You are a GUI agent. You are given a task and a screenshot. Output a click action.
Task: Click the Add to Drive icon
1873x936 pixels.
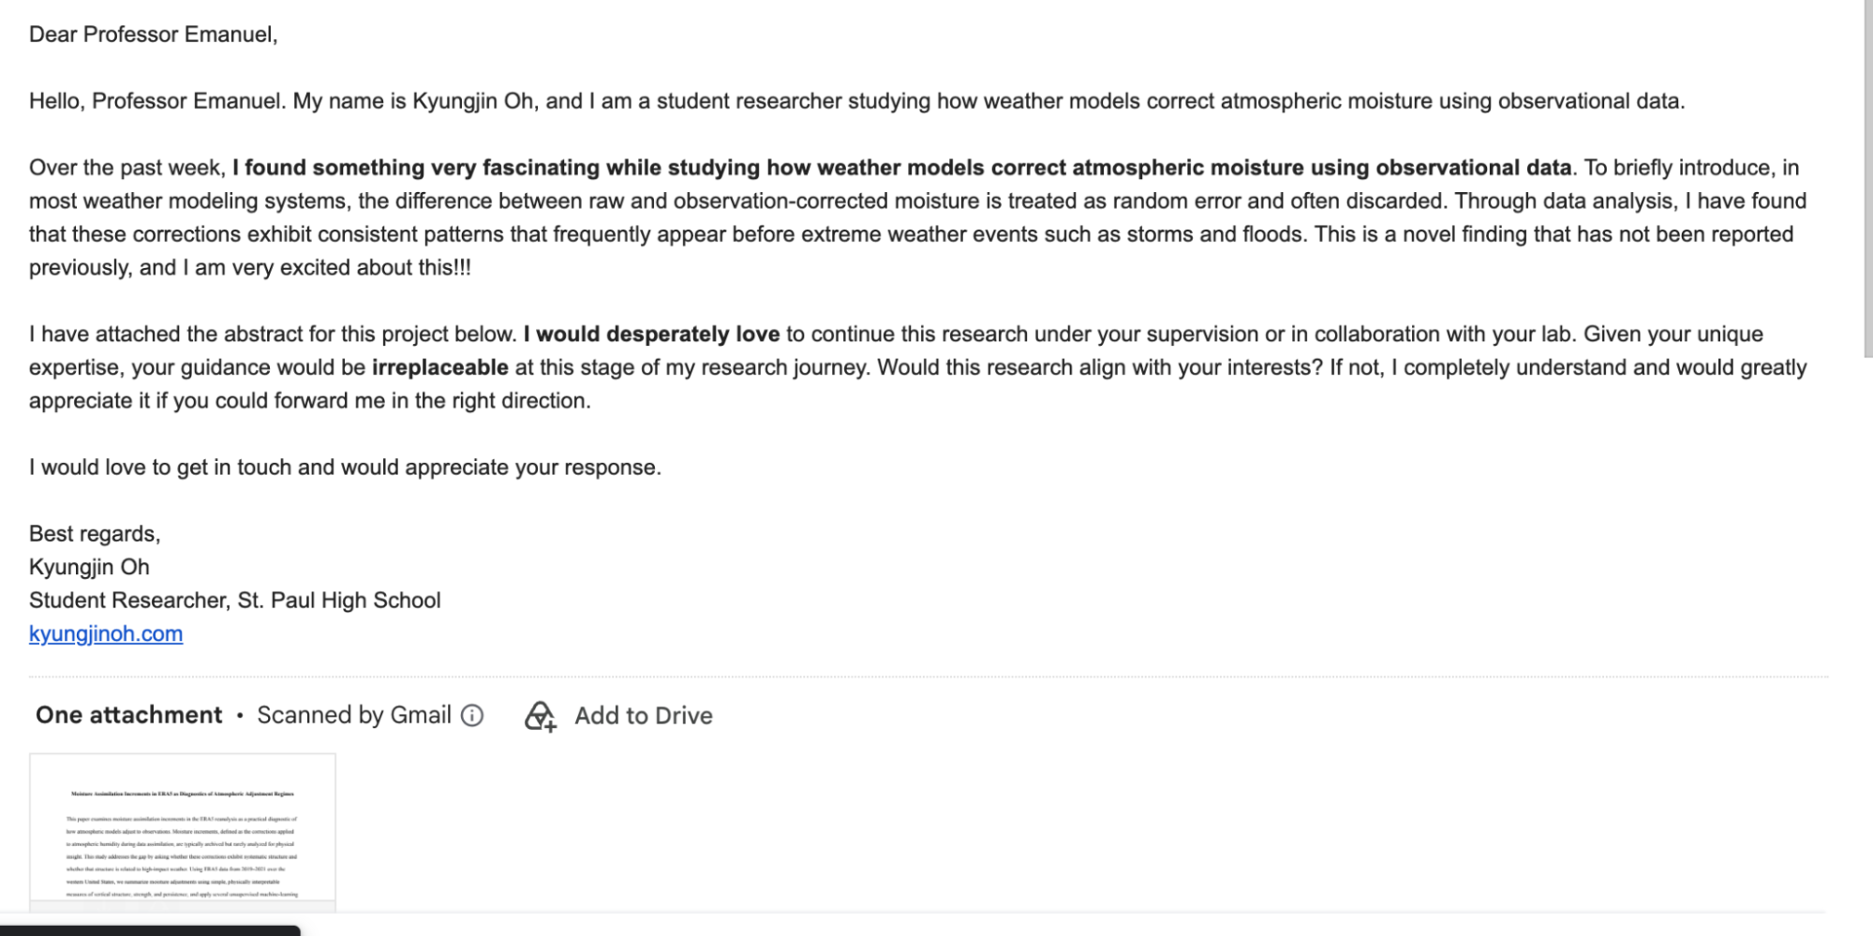coord(541,716)
